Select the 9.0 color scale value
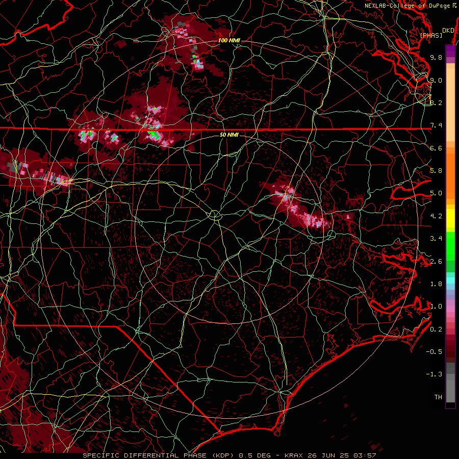Viewport: 459px width, 459px height. coord(436,80)
